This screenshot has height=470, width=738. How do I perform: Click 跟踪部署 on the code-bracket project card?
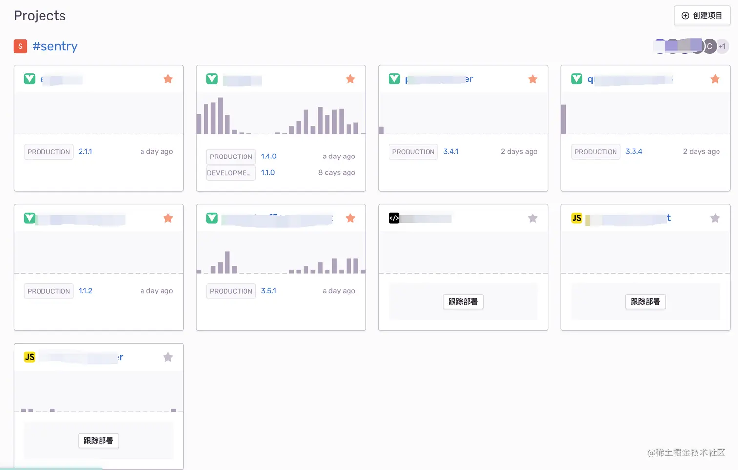463,302
